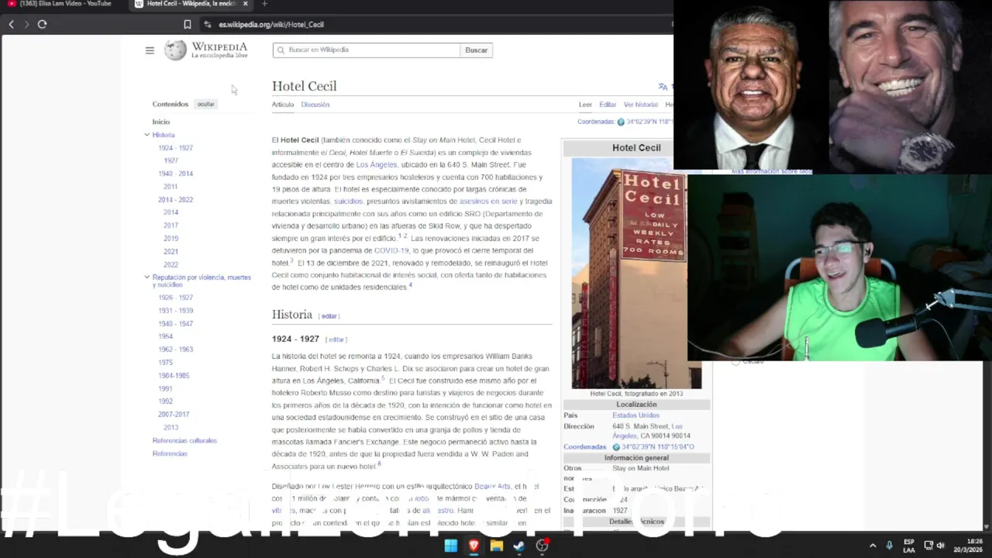The width and height of the screenshot is (992, 558).
Task: Go to 2007-2017 in contents
Action: (x=174, y=415)
